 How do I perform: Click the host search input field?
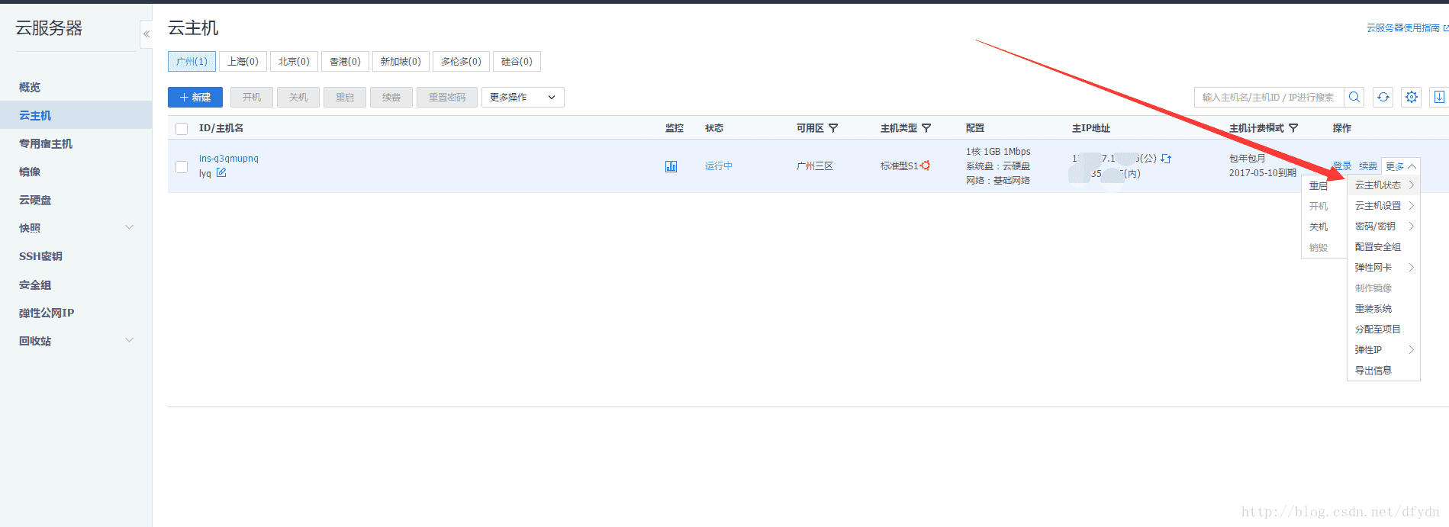tap(1268, 97)
